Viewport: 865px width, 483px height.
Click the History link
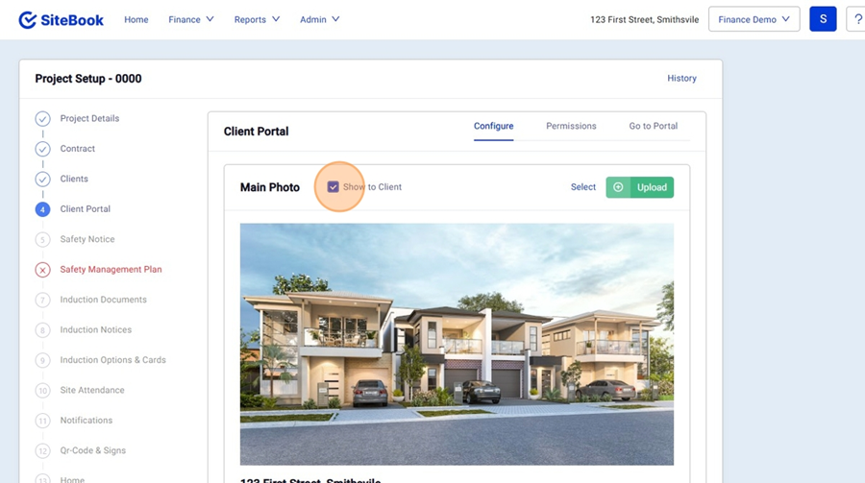point(681,79)
